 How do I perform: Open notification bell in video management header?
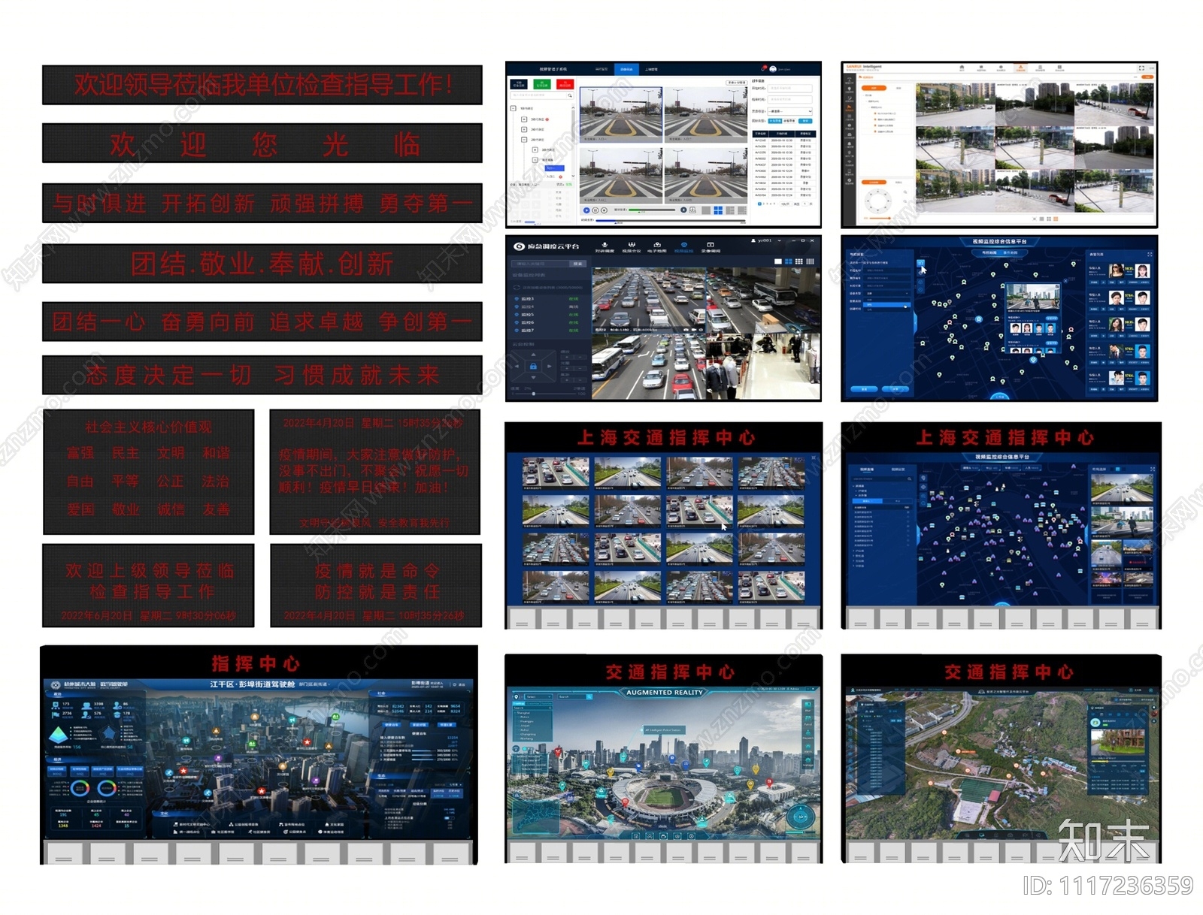tap(764, 68)
